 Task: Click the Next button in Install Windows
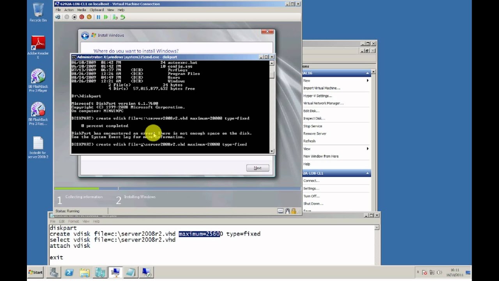click(258, 168)
